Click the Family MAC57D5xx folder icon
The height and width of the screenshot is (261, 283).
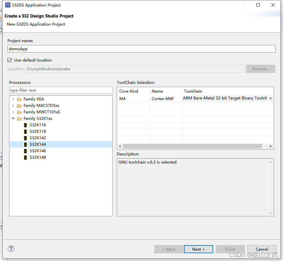tap(19, 106)
